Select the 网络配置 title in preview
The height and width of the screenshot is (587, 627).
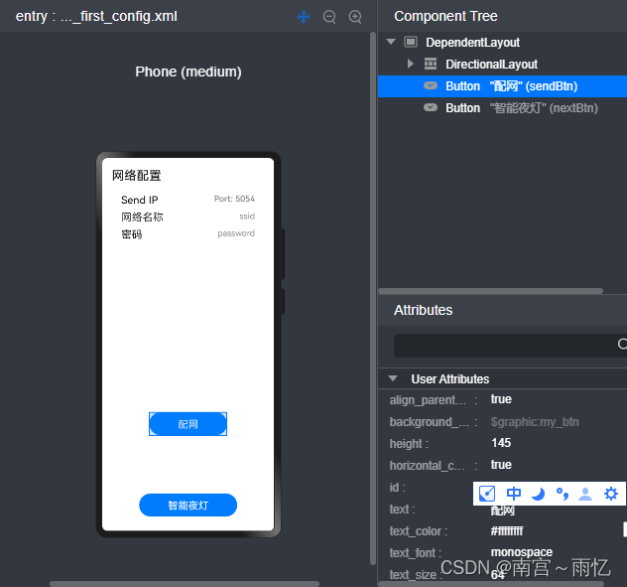pos(136,176)
